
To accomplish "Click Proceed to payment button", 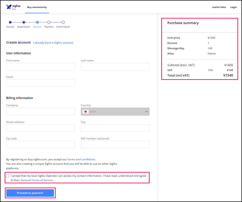I will point(30,193).
